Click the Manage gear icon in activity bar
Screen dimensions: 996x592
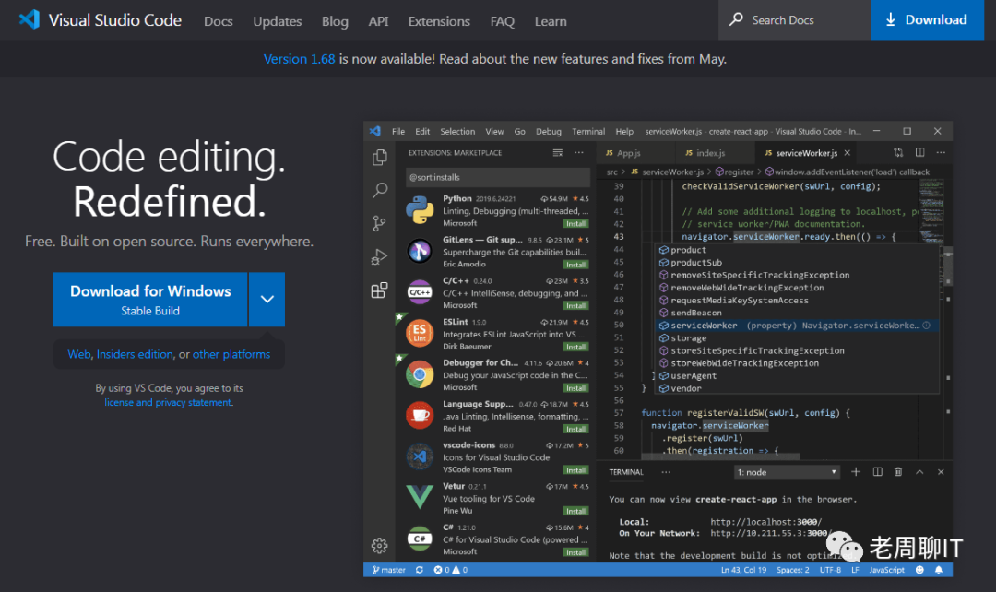coord(379,545)
